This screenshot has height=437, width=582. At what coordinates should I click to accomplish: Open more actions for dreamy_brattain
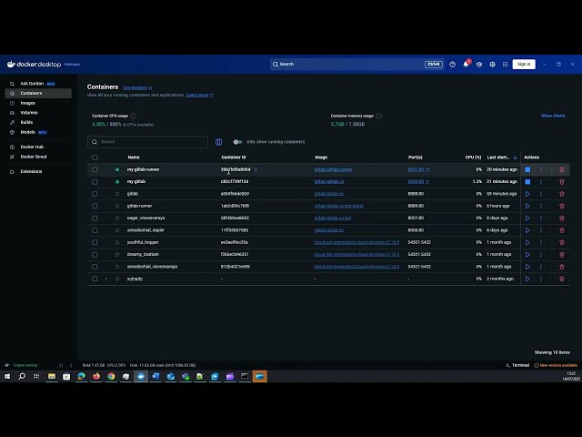click(x=541, y=255)
